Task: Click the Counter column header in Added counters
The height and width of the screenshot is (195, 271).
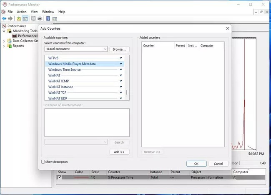Action: (158, 46)
